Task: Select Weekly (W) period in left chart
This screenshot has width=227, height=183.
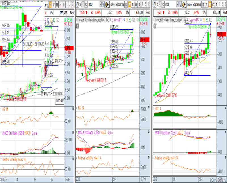Action: (x=54, y=5)
